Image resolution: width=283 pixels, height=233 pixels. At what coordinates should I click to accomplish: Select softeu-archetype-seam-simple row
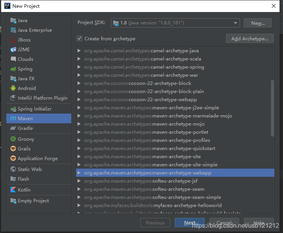pyautogui.click(x=175, y=197)
